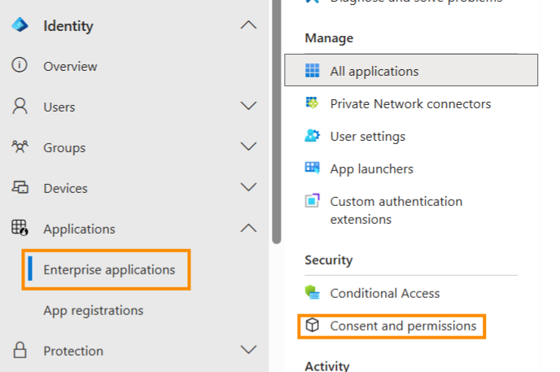This screenshot has width=560, height=372.
Task: Click the Applications grid icon
Action: pos(20,229)
